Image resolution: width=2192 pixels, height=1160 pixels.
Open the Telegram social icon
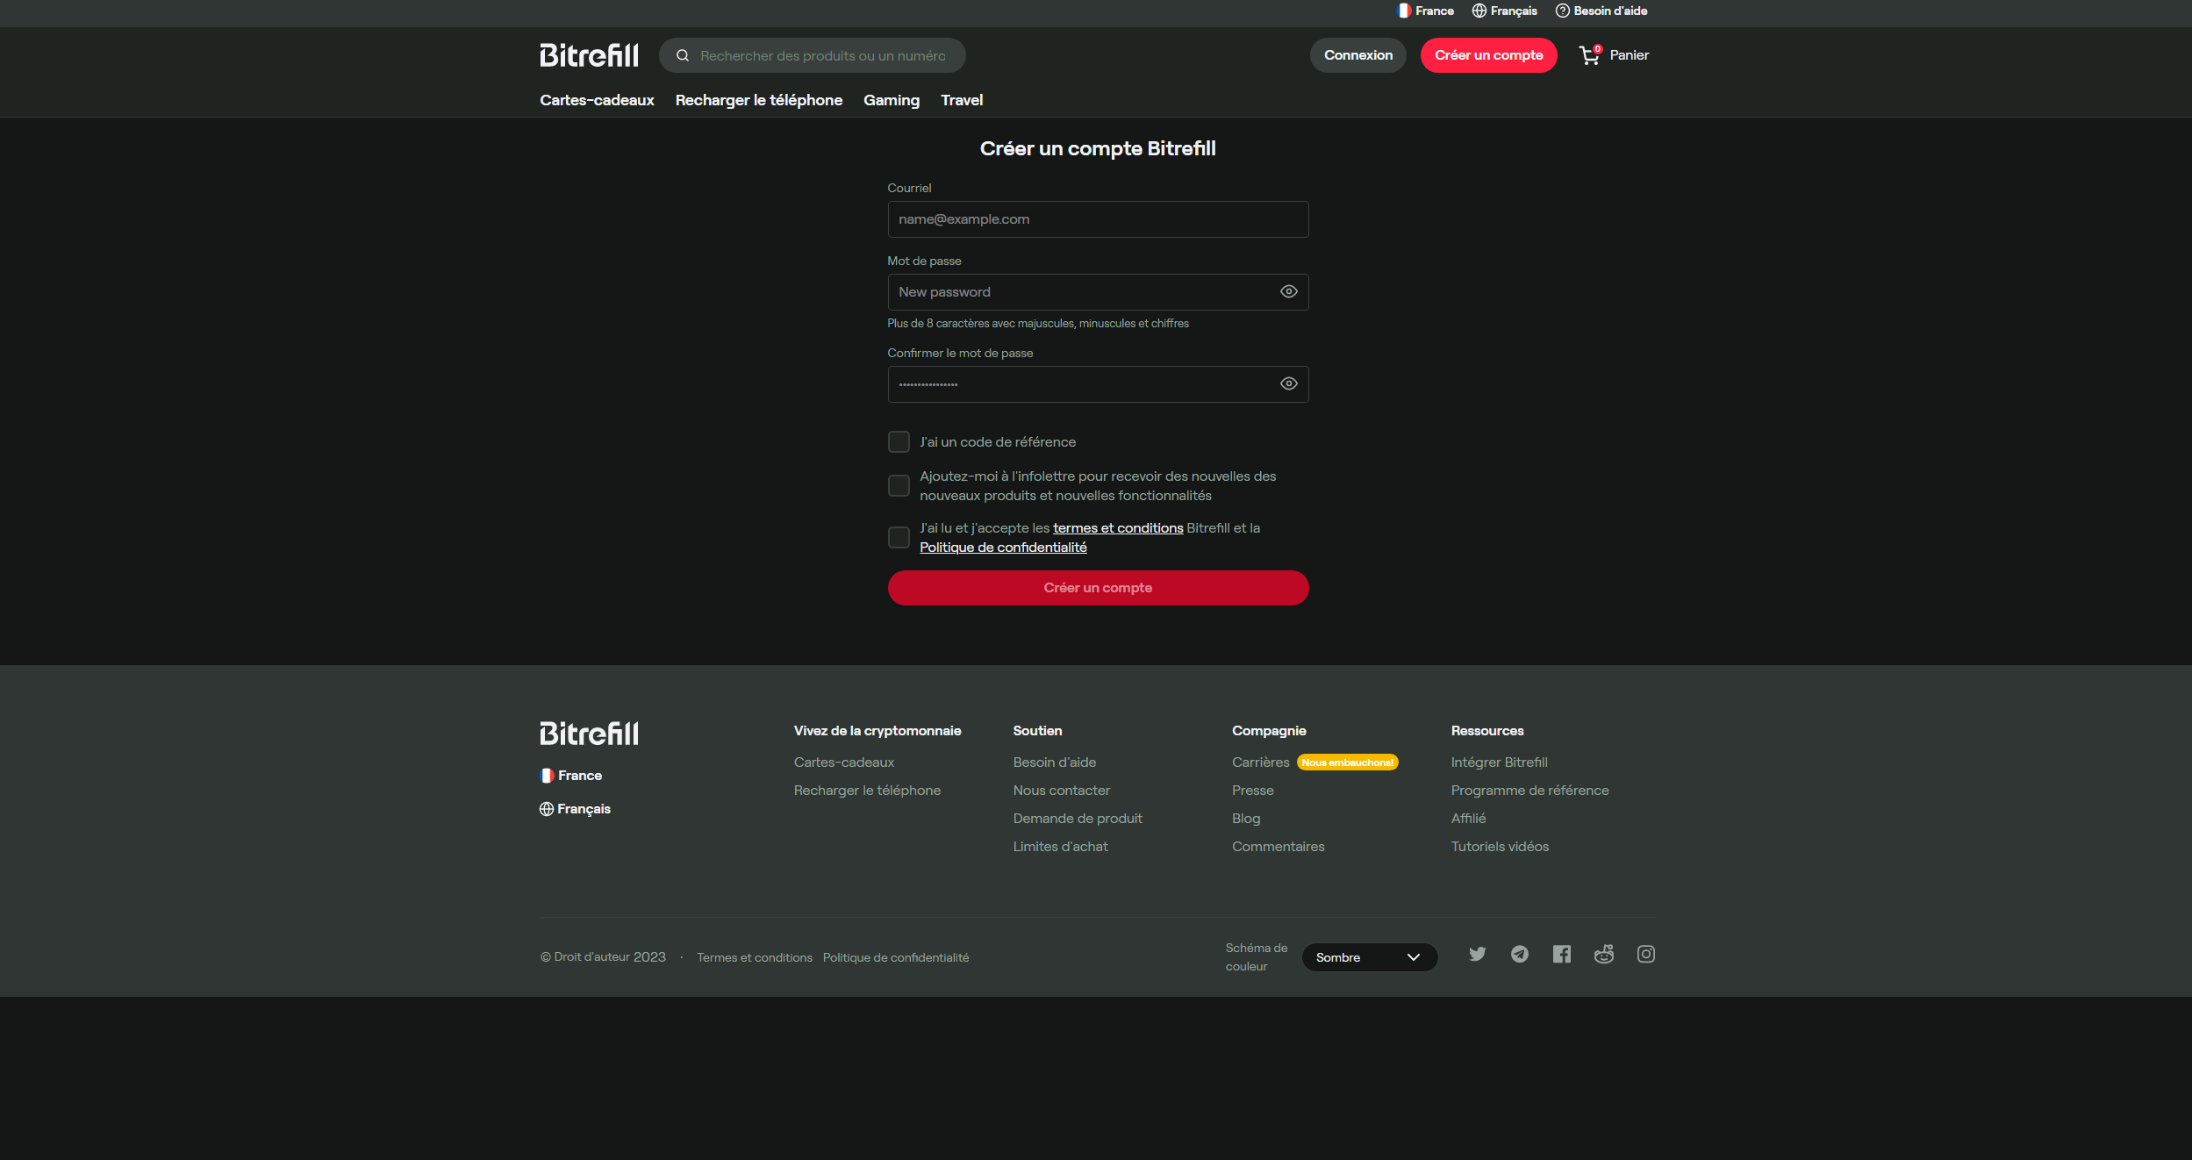point(1520,954)
